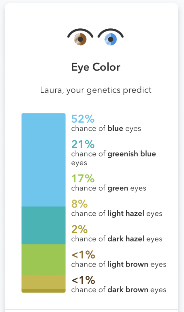Click the 2% dark hazel percentage
Image resolution: width=184 pixels, height=312 pixels.
point(79,229)
